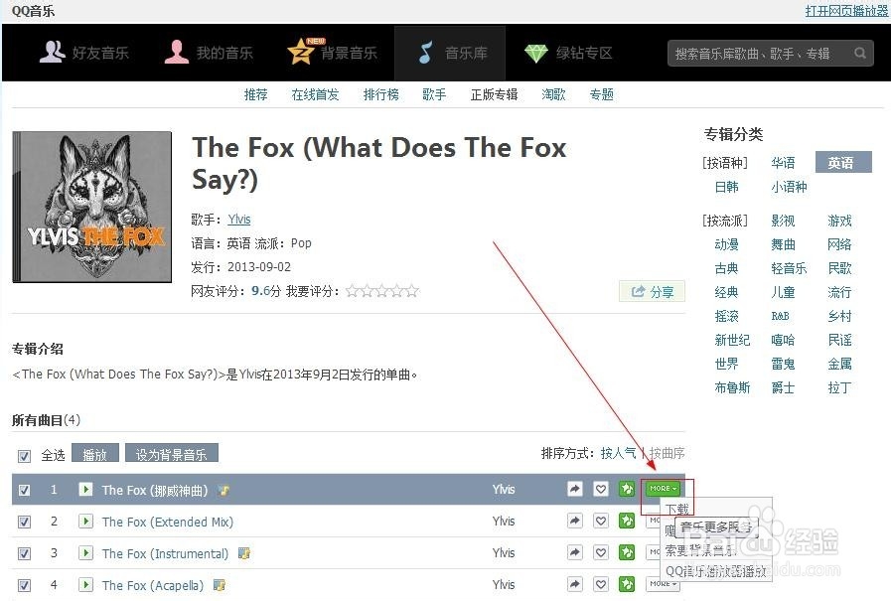
Task: Uncheck track 2 Extended Mix
Action: tap(24, 522)
